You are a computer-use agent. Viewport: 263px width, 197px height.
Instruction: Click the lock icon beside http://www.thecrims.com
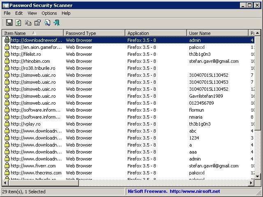7,172
